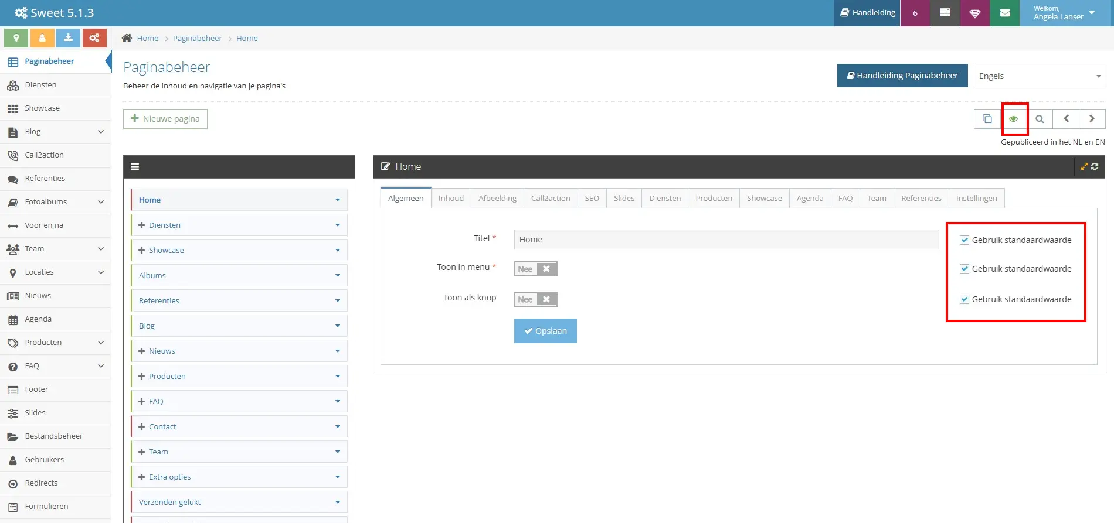Click the magnifier preview icon
Viewport: 1114px width, 523px height.
(1040, 119)
